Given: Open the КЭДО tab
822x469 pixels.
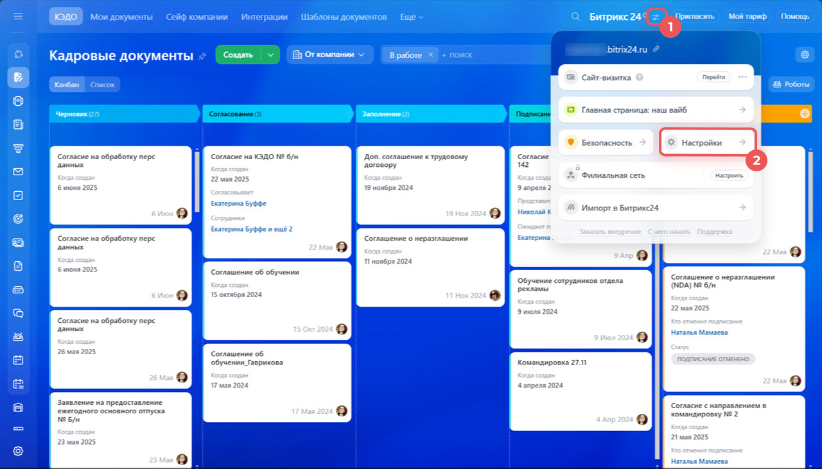Looking at the screenshot, I should coord(66,17).
